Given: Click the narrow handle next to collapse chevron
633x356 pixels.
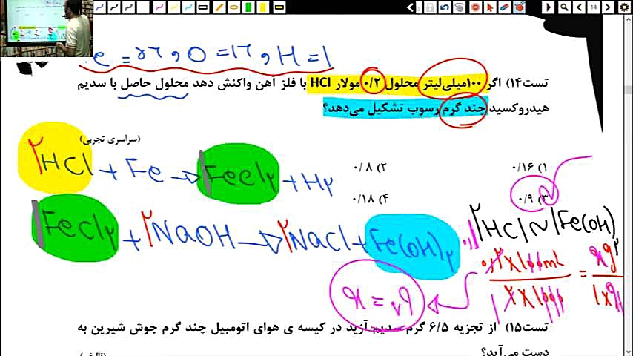Looking at the screenshot, I should (x=419, y=7).
